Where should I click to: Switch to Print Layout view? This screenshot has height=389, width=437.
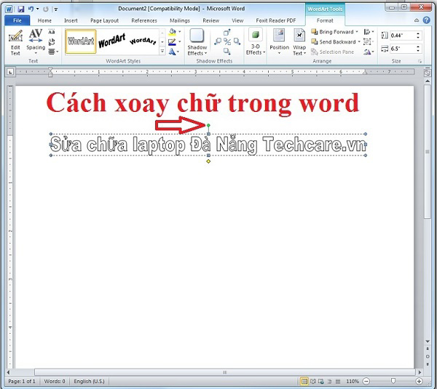point(304,381)
